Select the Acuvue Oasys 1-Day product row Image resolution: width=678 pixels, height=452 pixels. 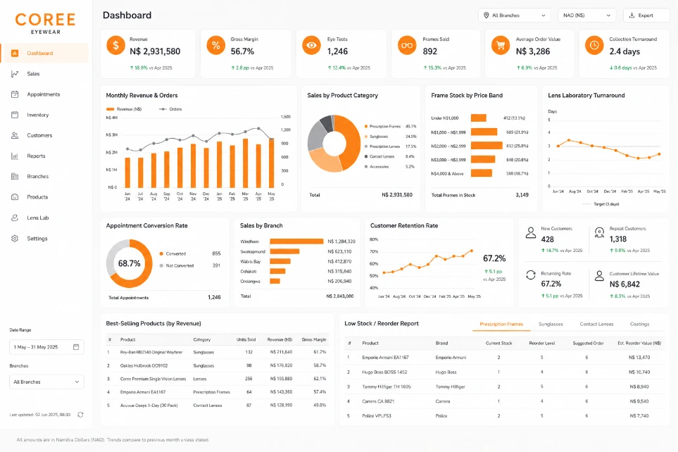pyautogui.click(x=217, y=406)
